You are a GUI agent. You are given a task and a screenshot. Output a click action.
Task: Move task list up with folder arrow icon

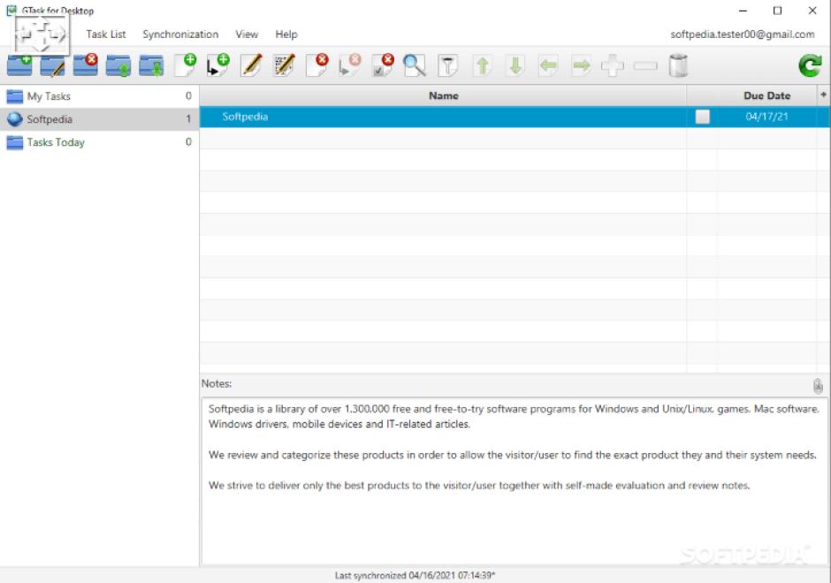118,65
